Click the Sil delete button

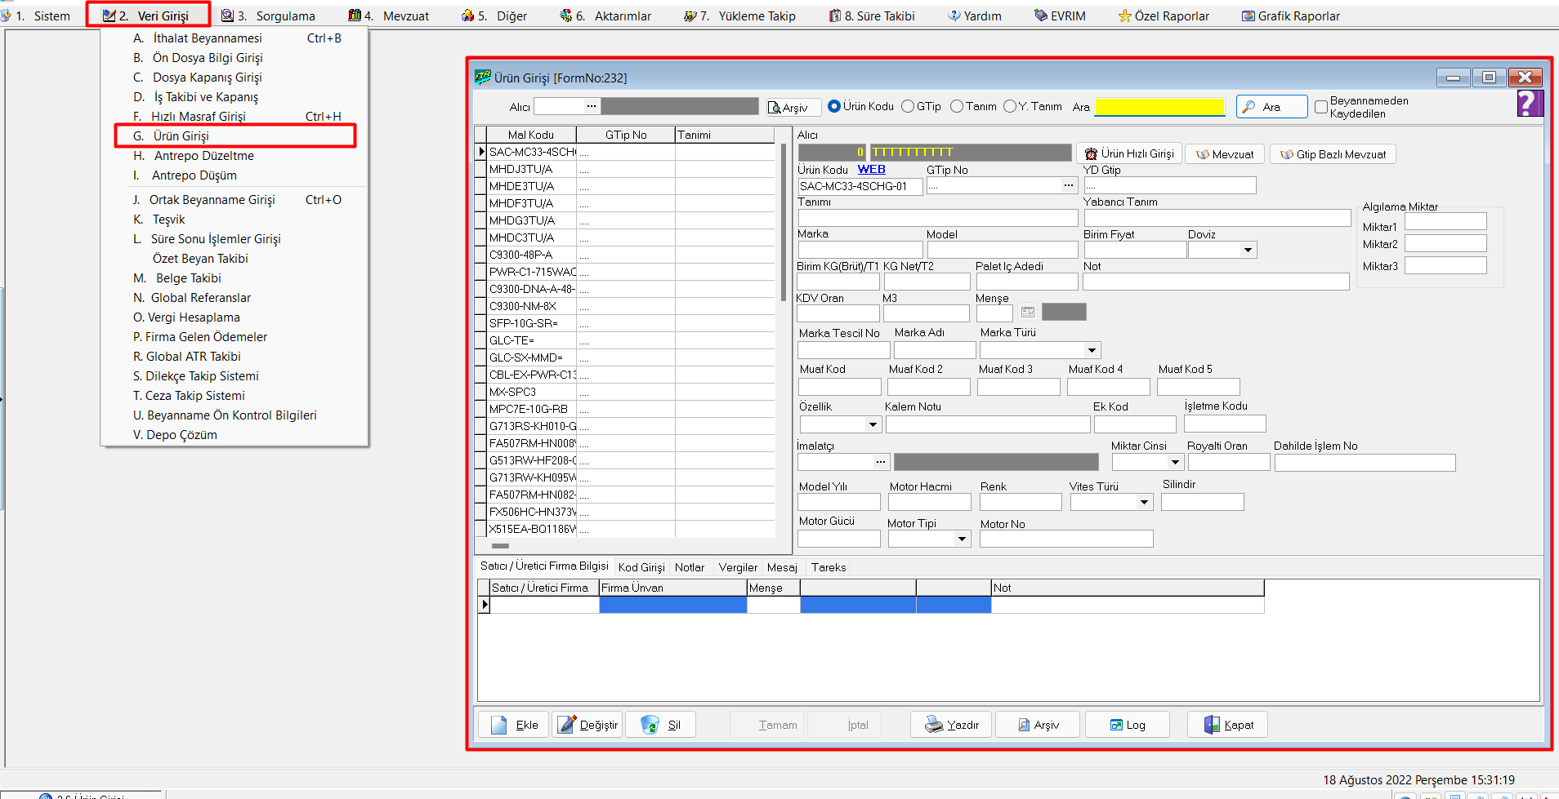661,725
